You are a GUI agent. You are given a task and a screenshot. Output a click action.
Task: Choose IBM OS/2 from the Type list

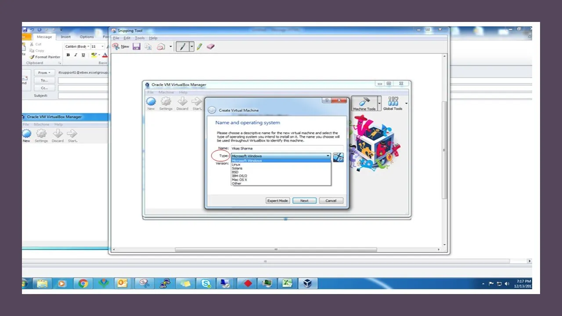[x=281, y=176]
